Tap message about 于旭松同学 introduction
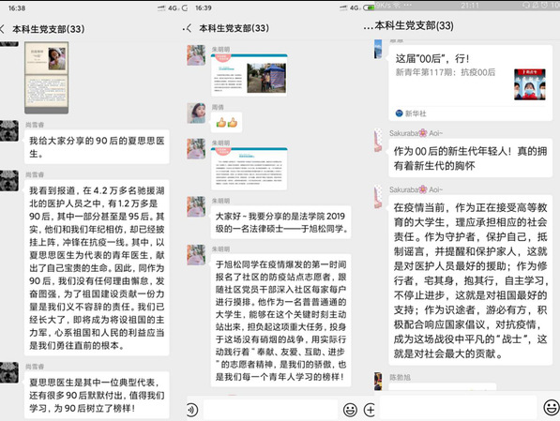 tap(281, 222)
